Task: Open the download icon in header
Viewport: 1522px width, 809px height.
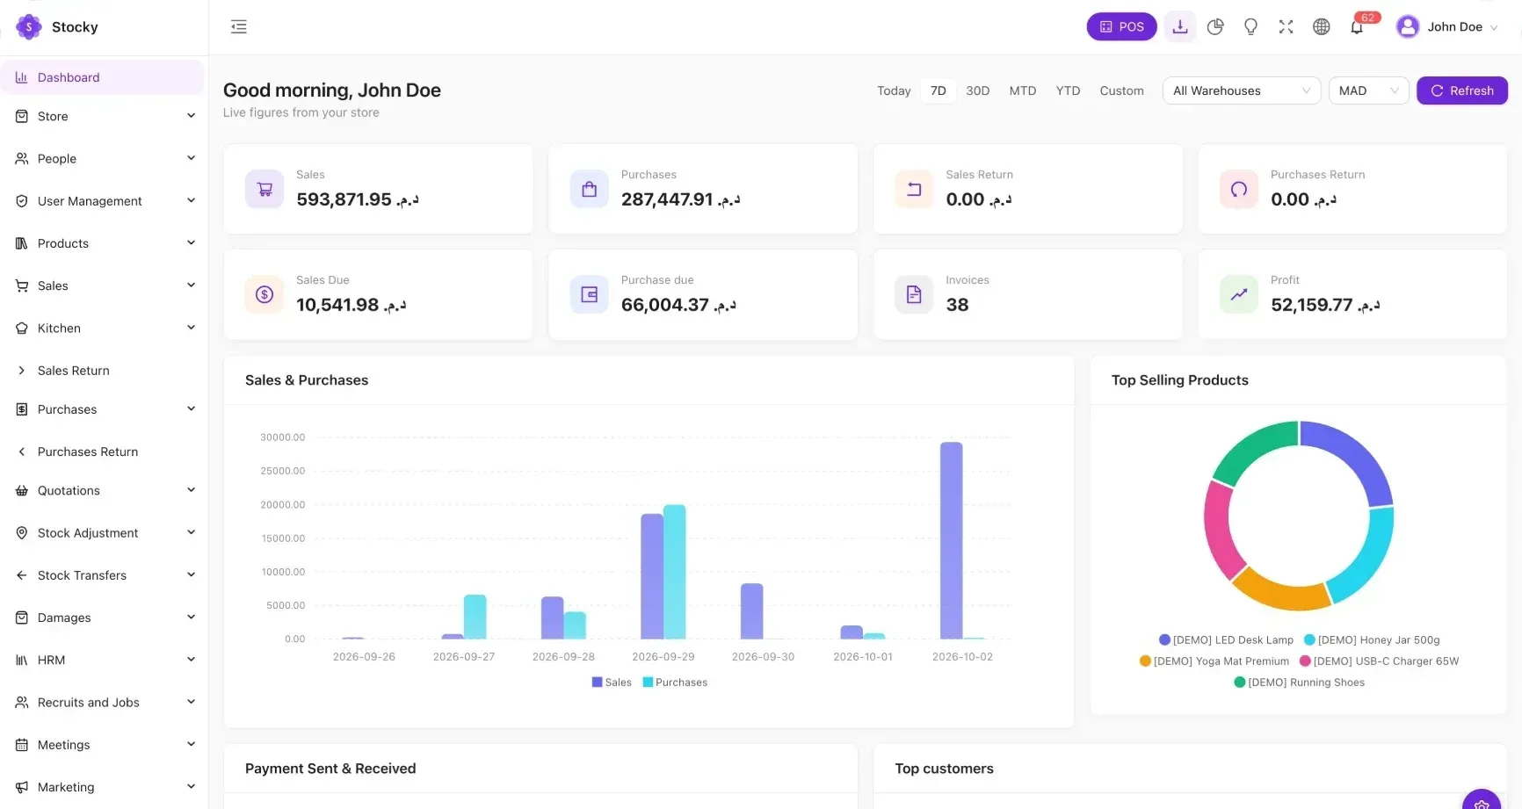Action: (x=1180, y=27)
